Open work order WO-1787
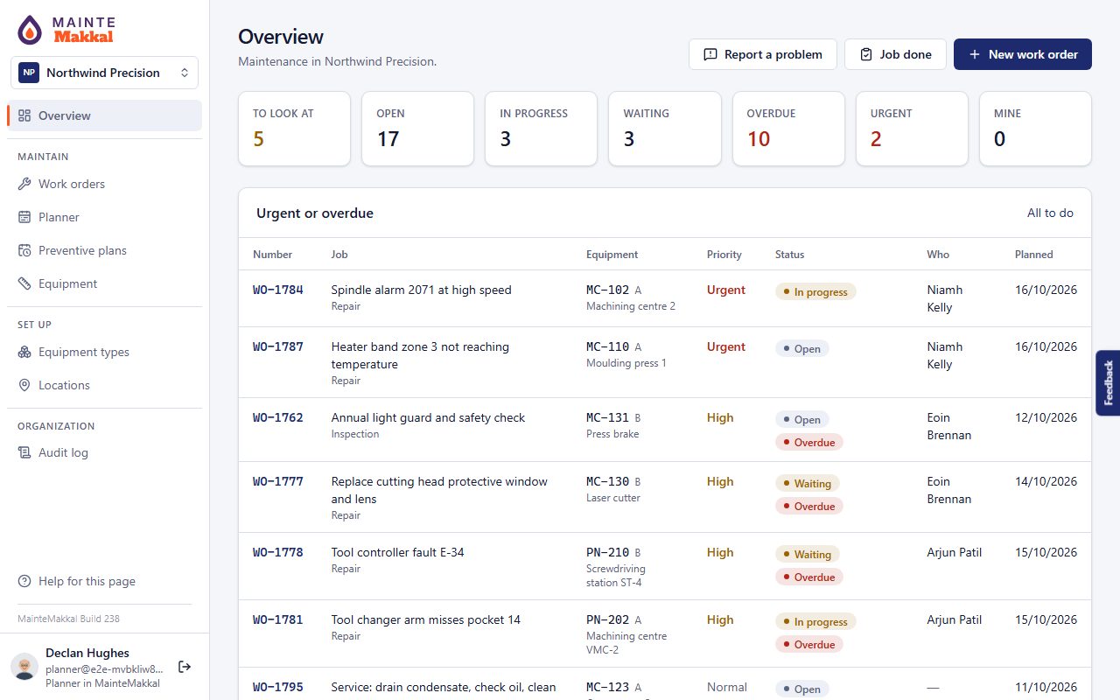This screenshot has width=1120, height=700. 278,346
